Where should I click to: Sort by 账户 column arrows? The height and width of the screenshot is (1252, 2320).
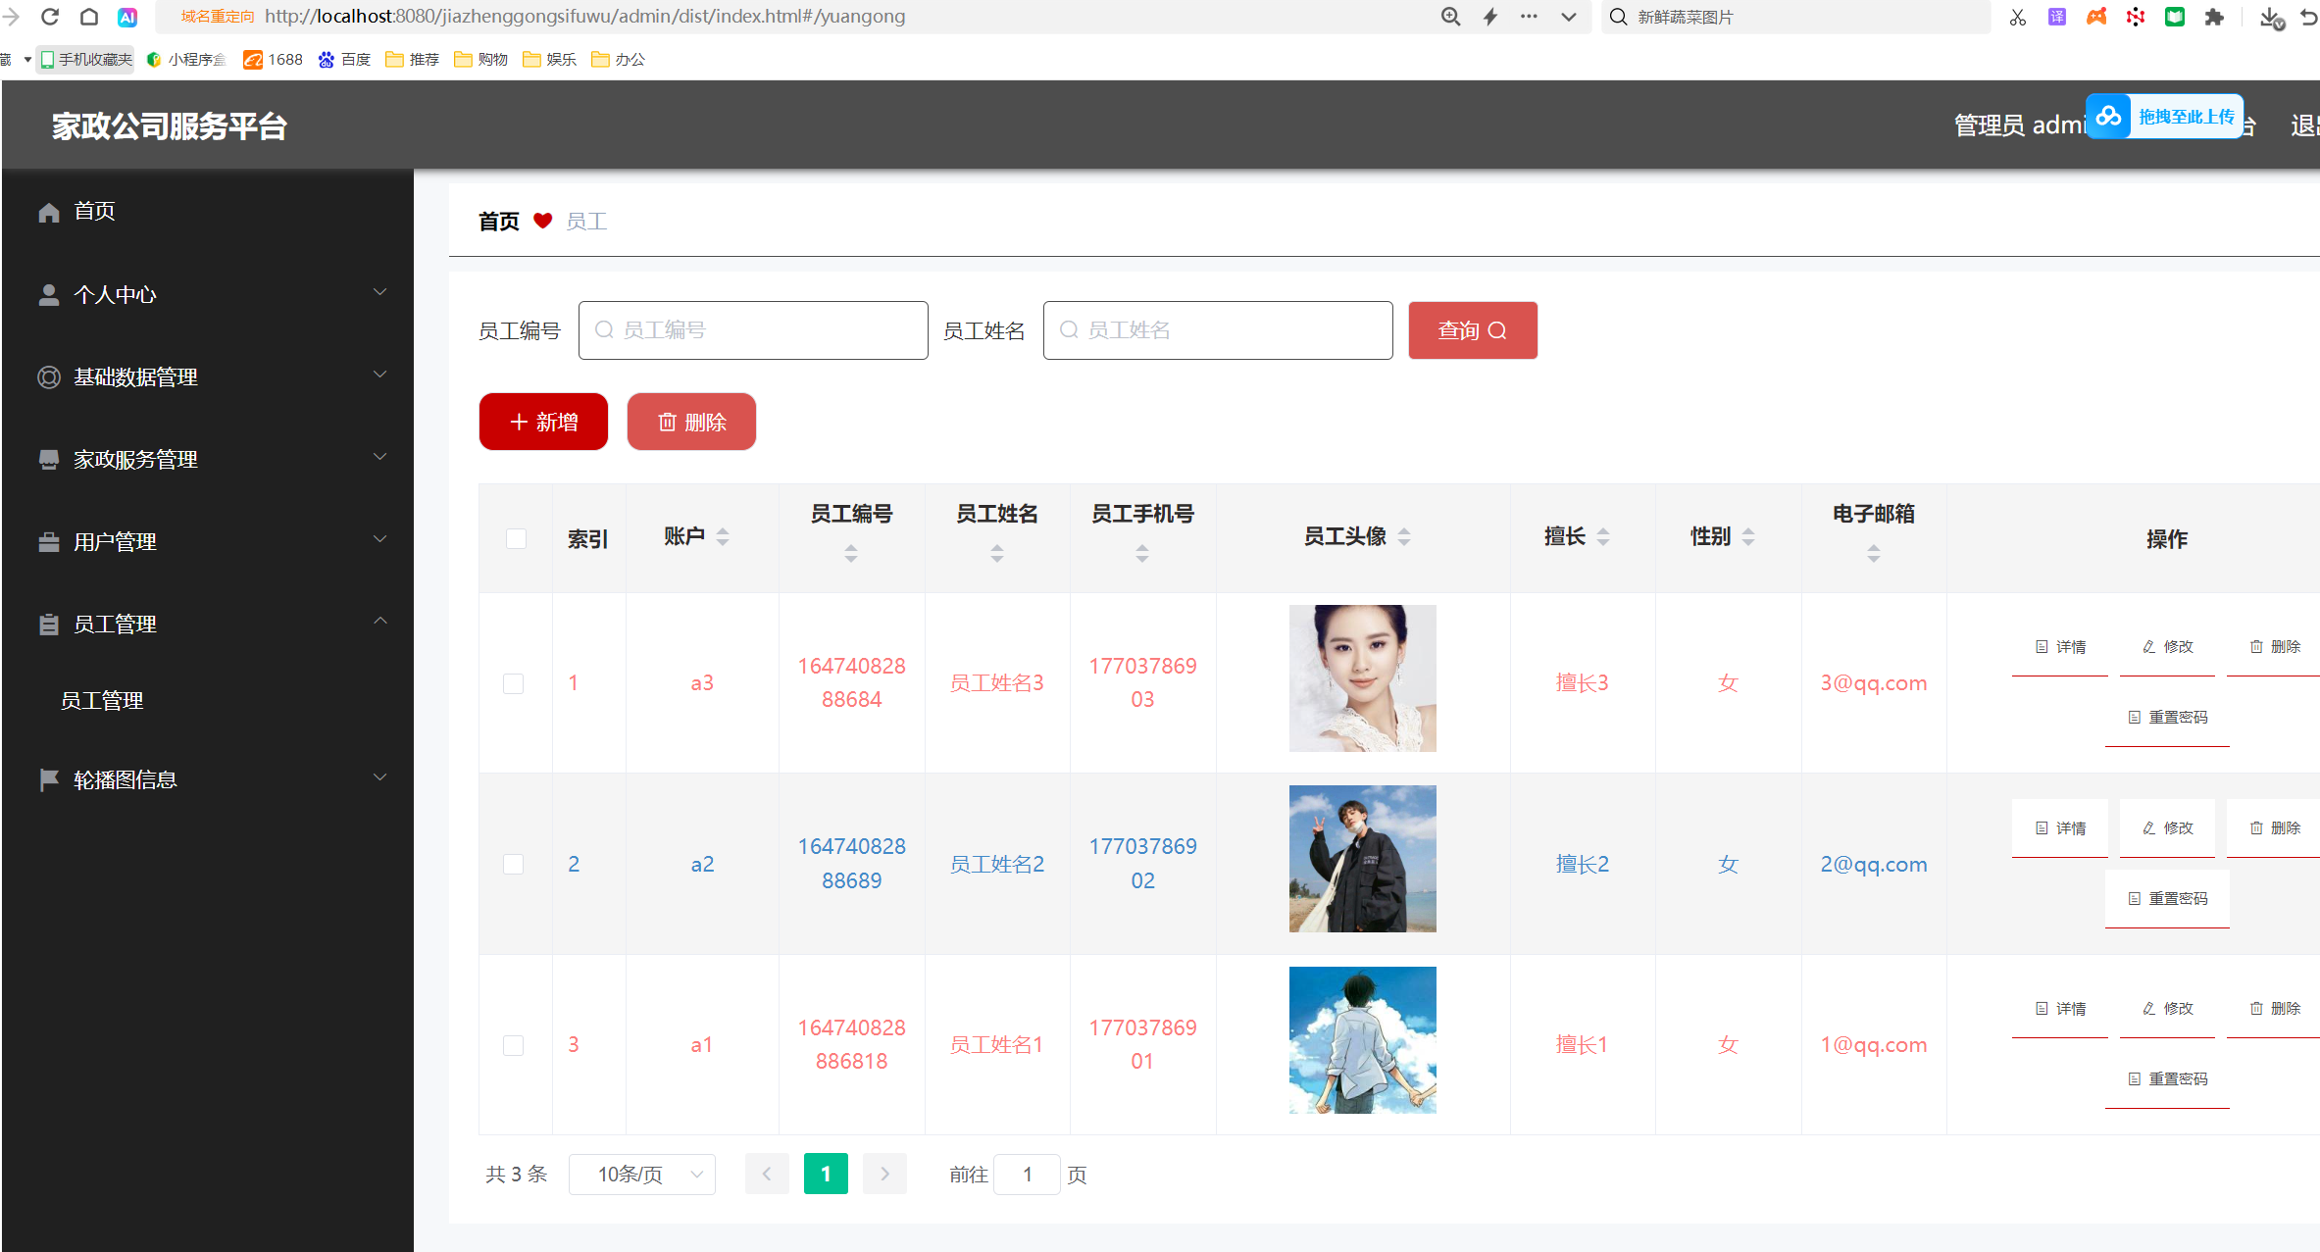tap(723, 536)
